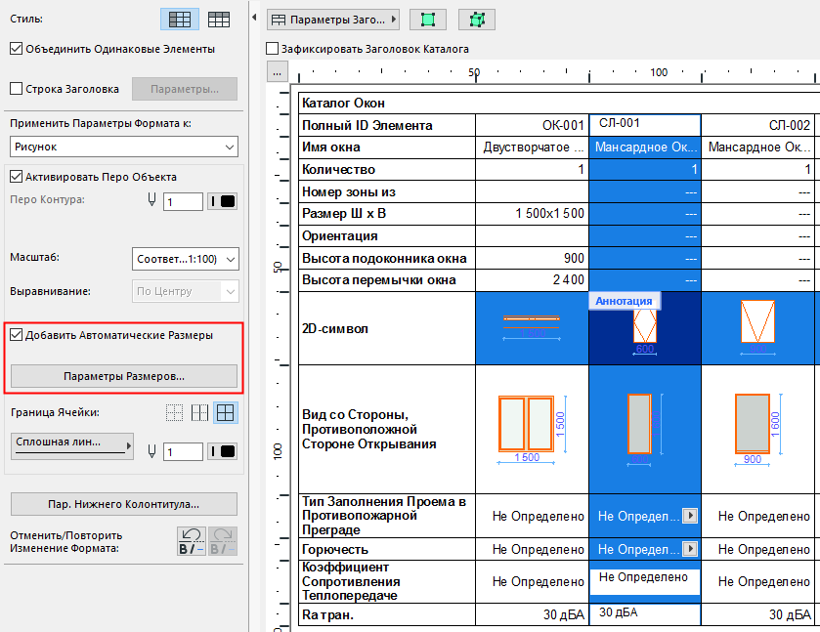820x632 pixels.
Task: Enable the Строка Заголовка checkbox
Action: [x=16, y=89]
